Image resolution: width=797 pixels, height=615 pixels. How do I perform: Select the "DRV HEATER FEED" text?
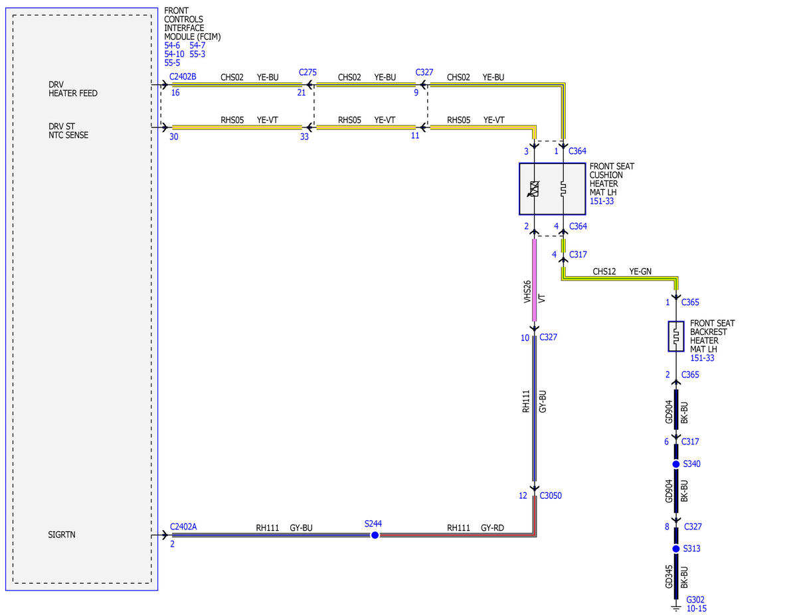(73, 89)
